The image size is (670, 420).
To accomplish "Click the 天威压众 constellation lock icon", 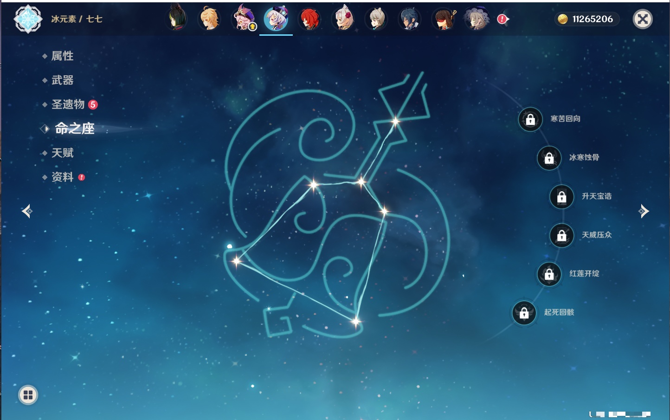I will point(561,235).
